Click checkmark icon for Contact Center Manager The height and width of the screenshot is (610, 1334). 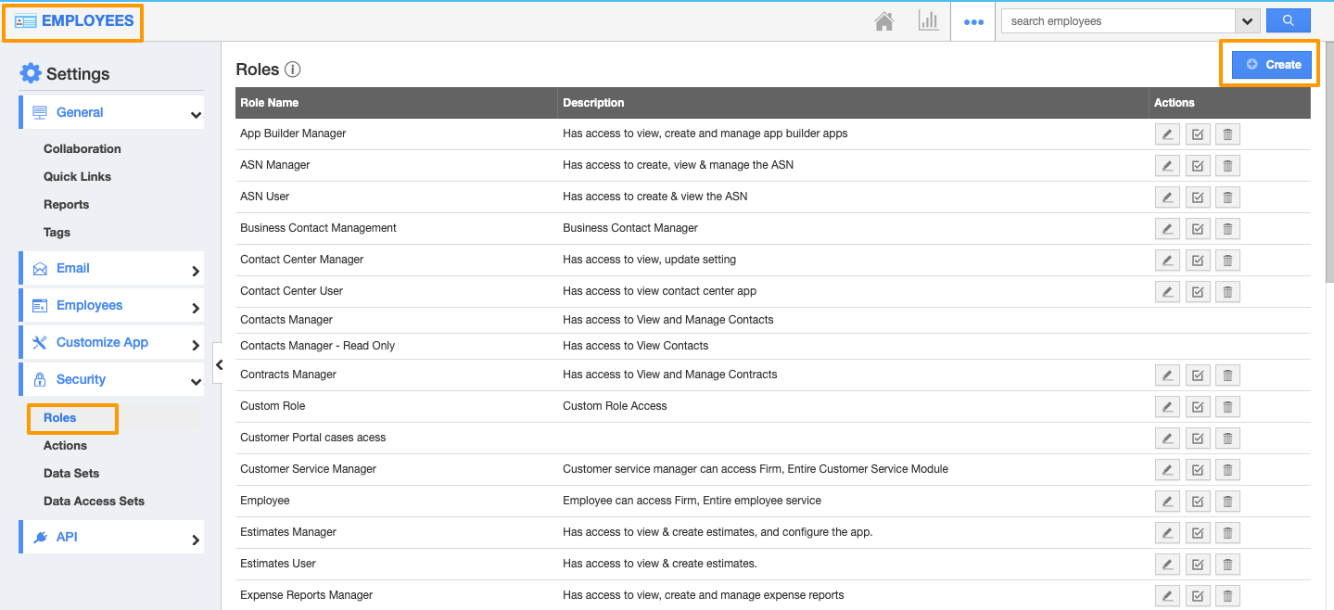point(1198,261)
